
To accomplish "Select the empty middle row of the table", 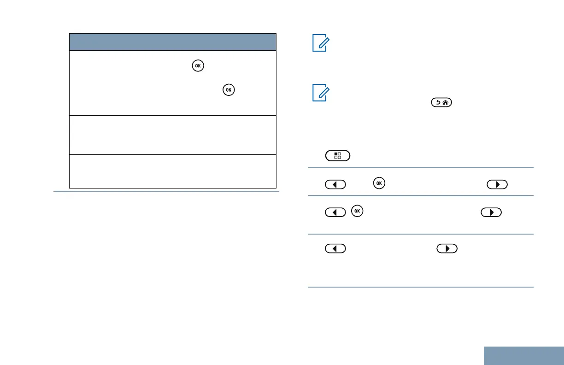I will pyautogui.click(x=172, y=135).
